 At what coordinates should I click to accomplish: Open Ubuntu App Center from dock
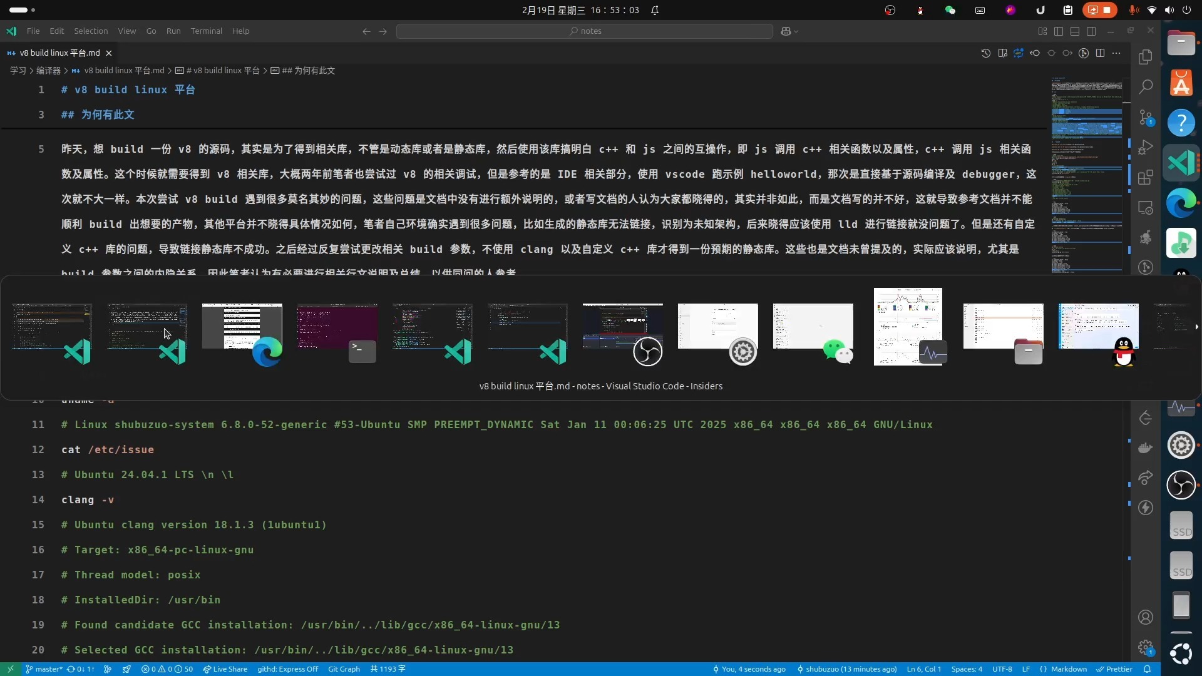(x=1181, y=83)
